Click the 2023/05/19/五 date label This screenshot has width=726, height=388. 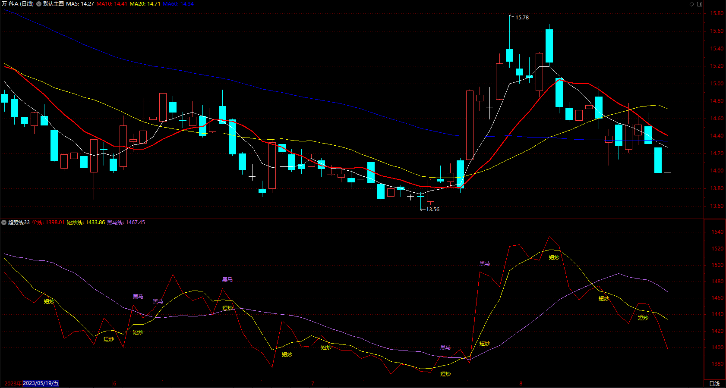click(41, 383)
